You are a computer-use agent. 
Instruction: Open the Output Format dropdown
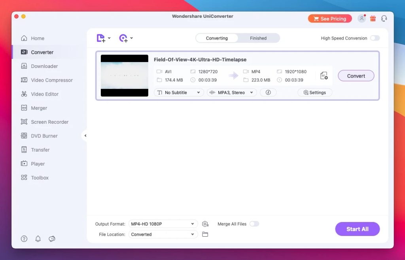[163, 224]
